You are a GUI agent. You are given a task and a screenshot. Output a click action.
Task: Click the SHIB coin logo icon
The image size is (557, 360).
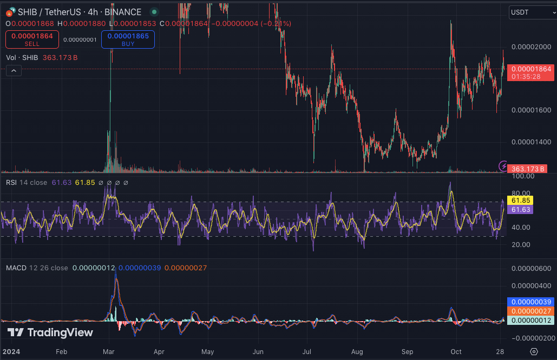click(10, 12)
